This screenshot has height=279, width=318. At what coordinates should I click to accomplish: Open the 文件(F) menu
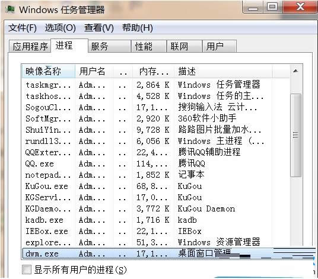[x=23, y=28]
